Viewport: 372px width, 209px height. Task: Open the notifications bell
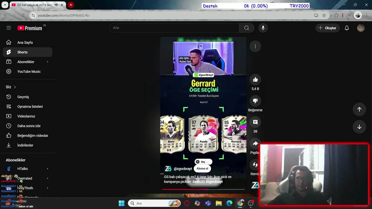pyautogui.click(x=347, y=28)
